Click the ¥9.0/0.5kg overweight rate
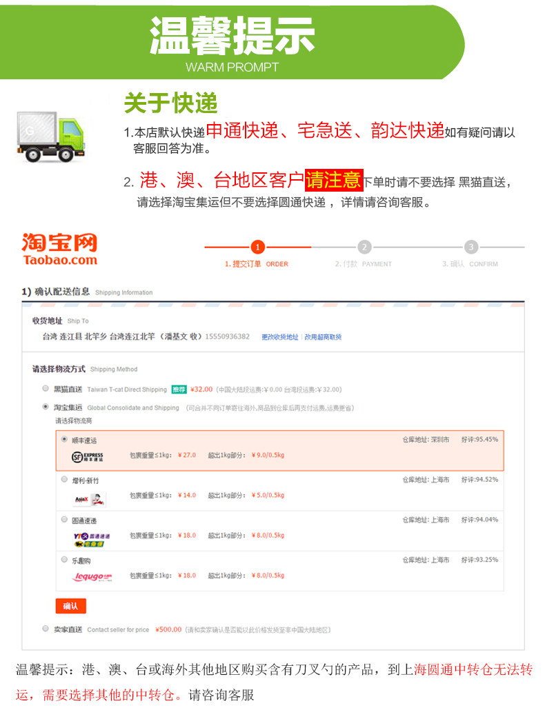The image size is (545, 710). coord(268,455)
